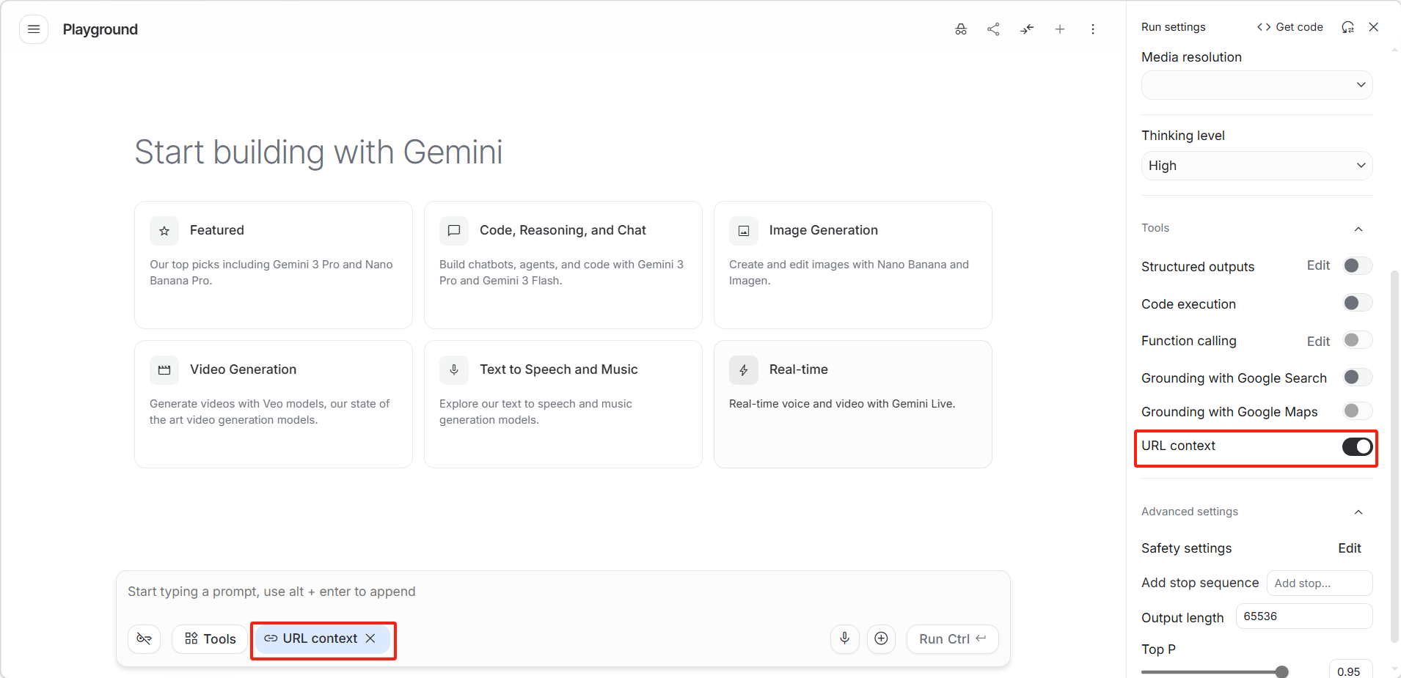Click "Start building with Gemini" heading
The width and height of the screenshot is (1401, 678).
tap(319, 152)
